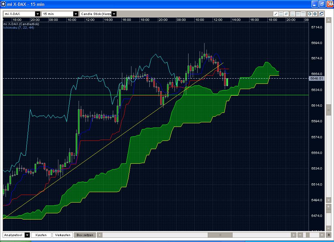The height and width of the screenshot is (242, 334).
Task: Open the Candle Stick chart type dropdown
Action: 114,14
